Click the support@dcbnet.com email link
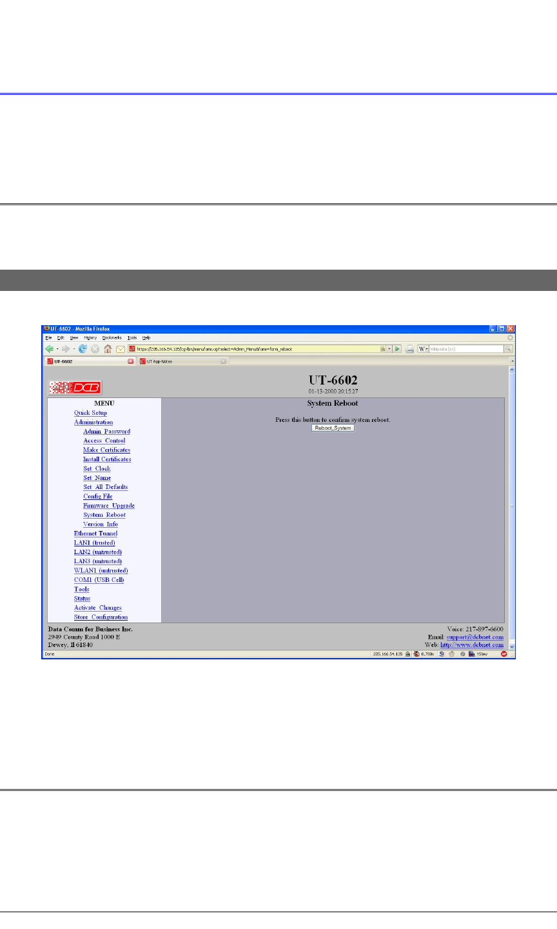 (475, 637)
